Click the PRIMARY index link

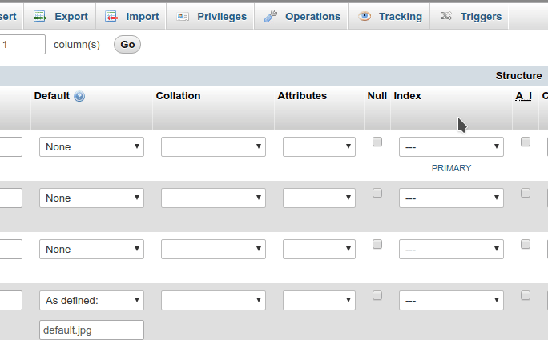451,168
